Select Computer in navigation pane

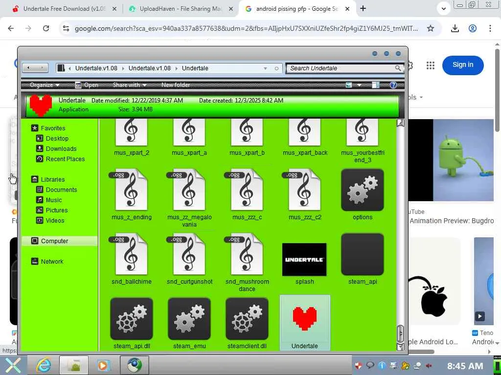(59, 241)
